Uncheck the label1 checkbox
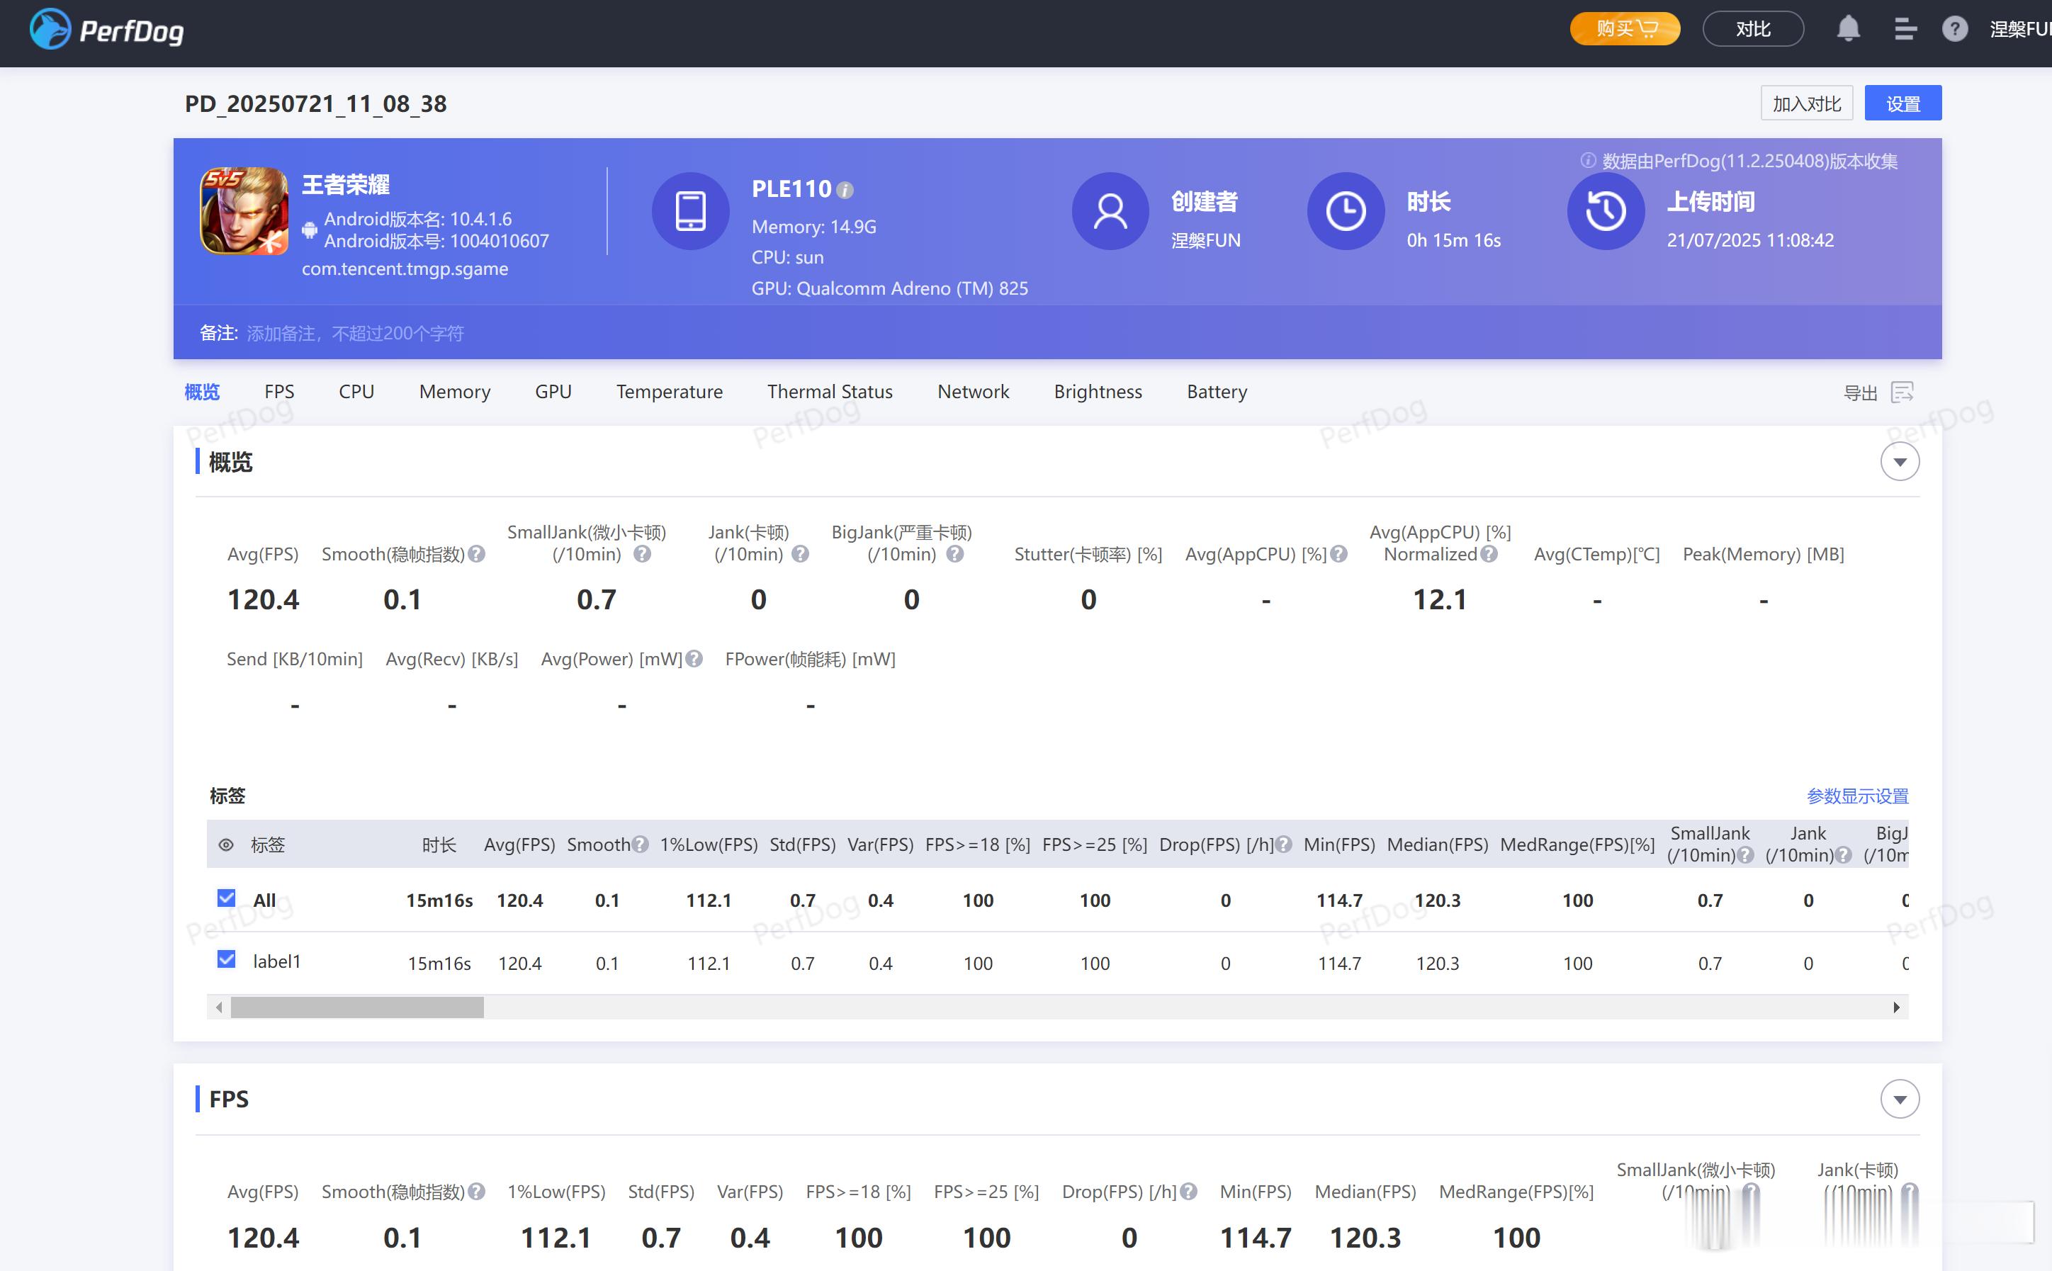Image resolution: width=2052 pixels, height=1271 pixels. (x=226, y=959)
